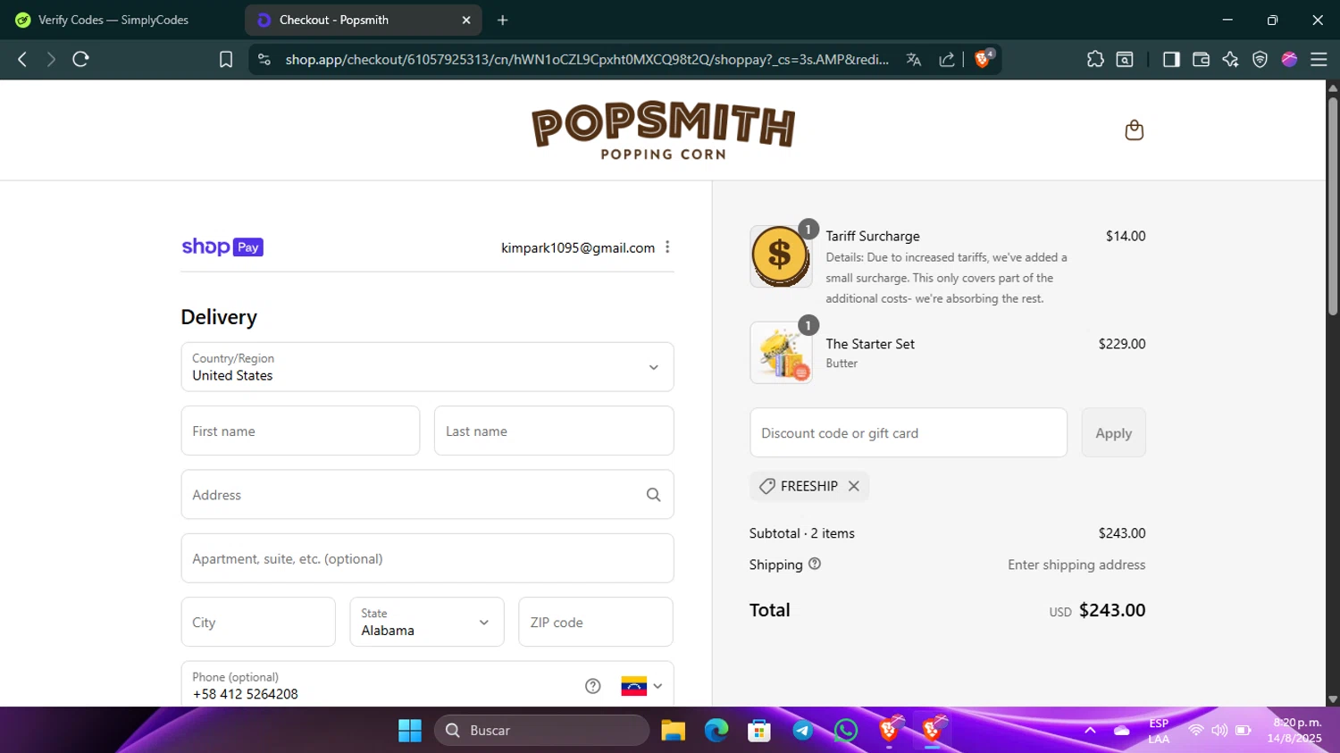
Task: Click the 'The Starter Set' item name
Action: [x=870, y=344]
